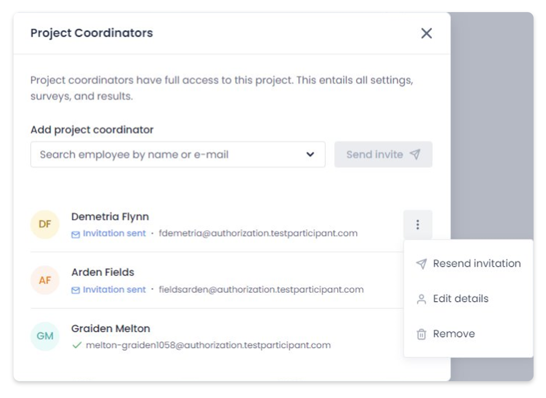Click the Graiden Melton coordinator name
Viewport: 546px width, 398px height.
click(x=111, y=328)
